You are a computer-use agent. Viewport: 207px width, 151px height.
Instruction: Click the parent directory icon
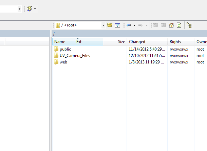click(x=156, y=25)
